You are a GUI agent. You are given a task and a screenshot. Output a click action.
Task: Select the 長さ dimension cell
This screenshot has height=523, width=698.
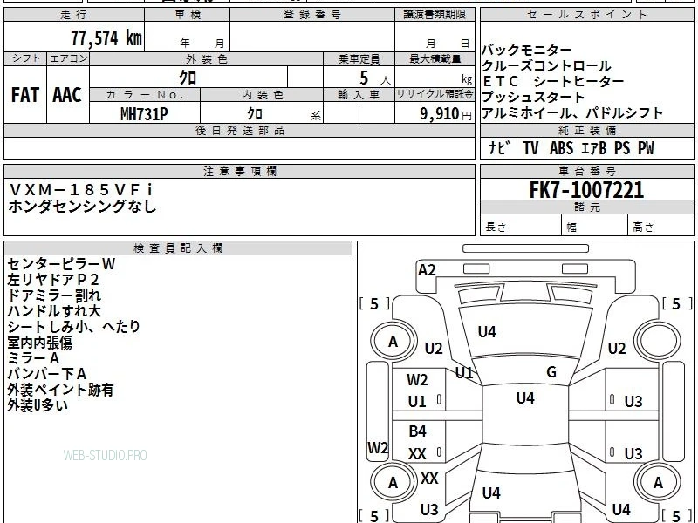521,227
